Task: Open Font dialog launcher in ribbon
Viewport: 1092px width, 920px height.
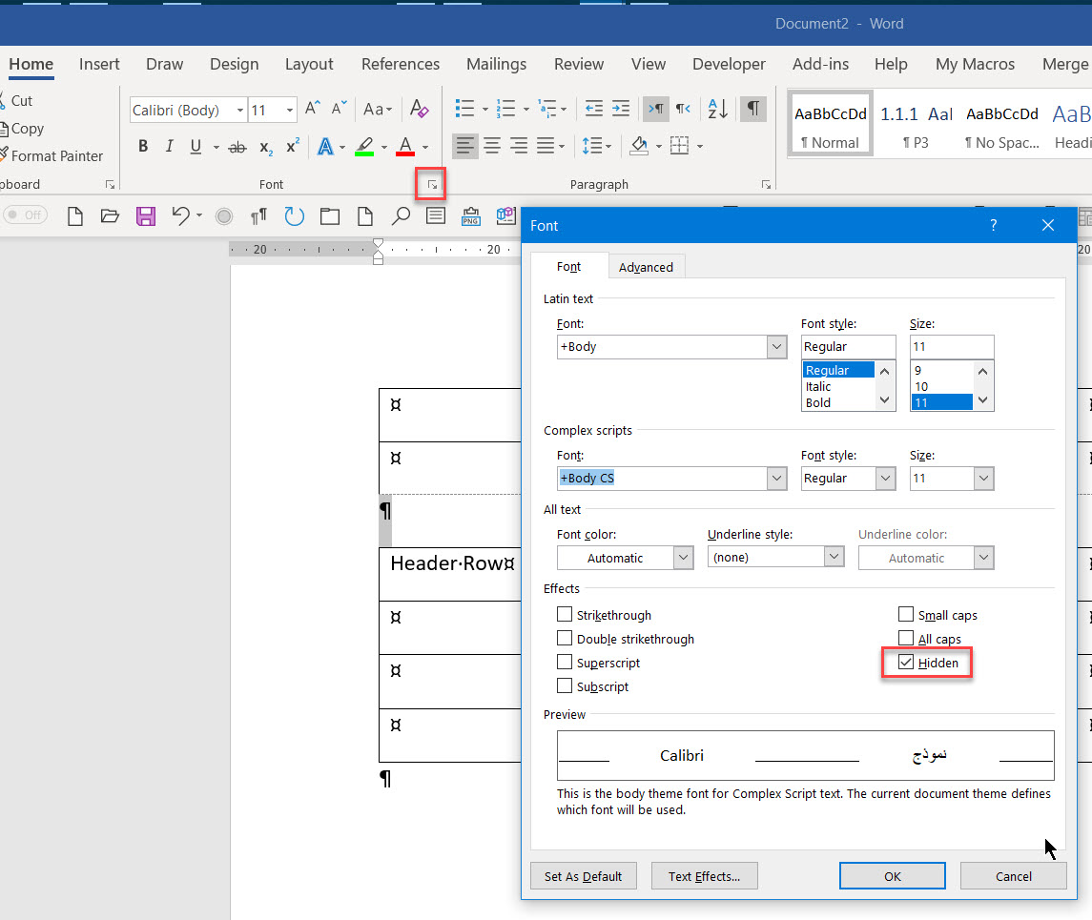Action: pyautogui.click(x=432, y=184)
